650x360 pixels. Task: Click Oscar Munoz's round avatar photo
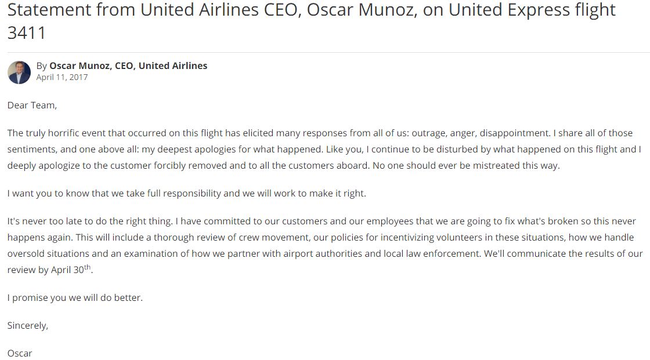pos(19,72)
